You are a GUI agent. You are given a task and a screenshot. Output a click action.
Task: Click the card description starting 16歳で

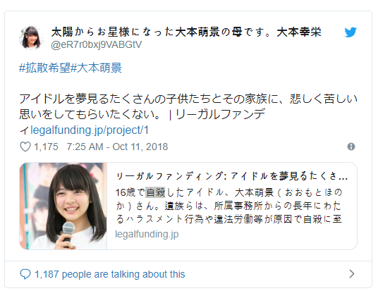tap(228, 206)
